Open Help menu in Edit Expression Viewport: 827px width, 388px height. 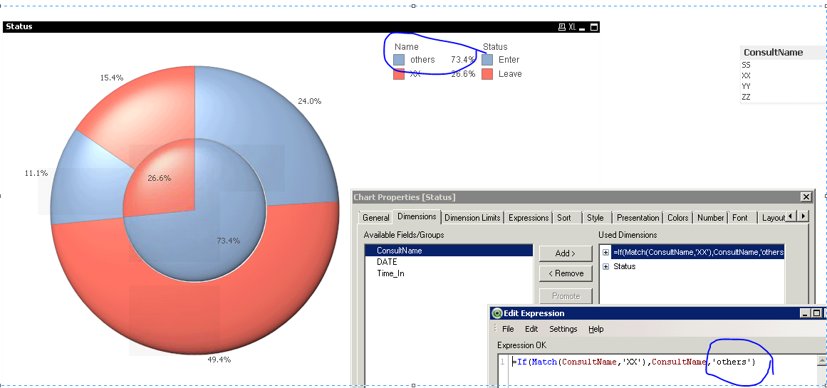click(596, 329)
